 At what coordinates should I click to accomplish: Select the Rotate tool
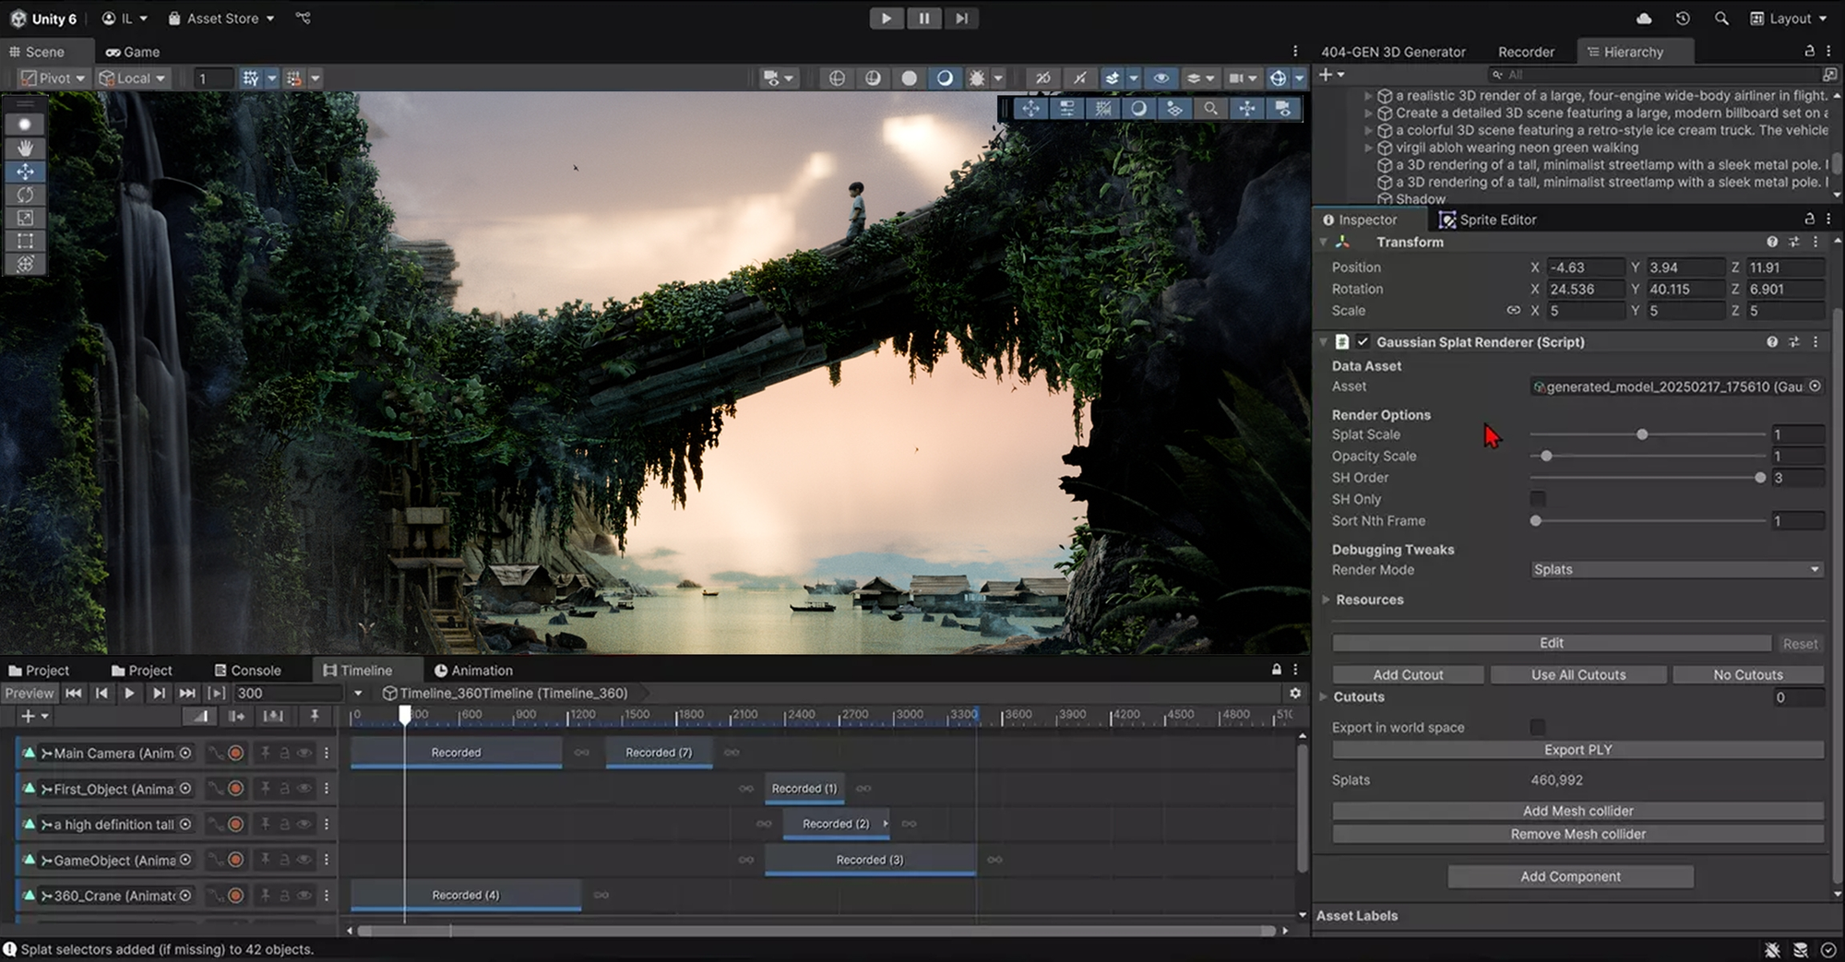pyautogui.click(x=25, y=195)
